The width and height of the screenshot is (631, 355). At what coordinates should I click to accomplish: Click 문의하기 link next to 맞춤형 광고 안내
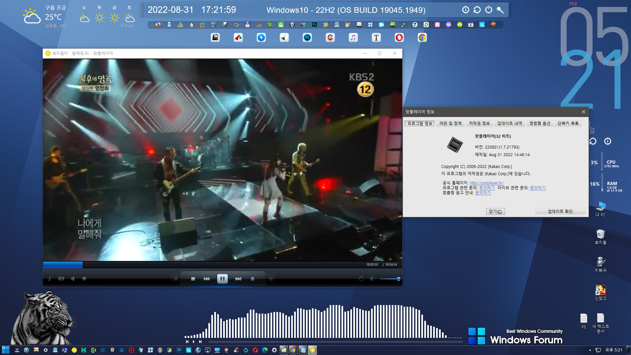(483, 193)
